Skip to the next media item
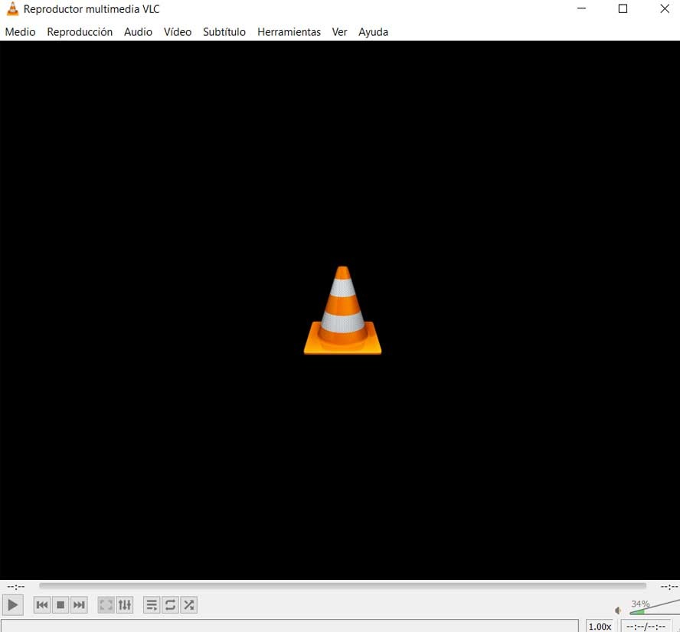680x632 pixels. [x=79, y=604]
